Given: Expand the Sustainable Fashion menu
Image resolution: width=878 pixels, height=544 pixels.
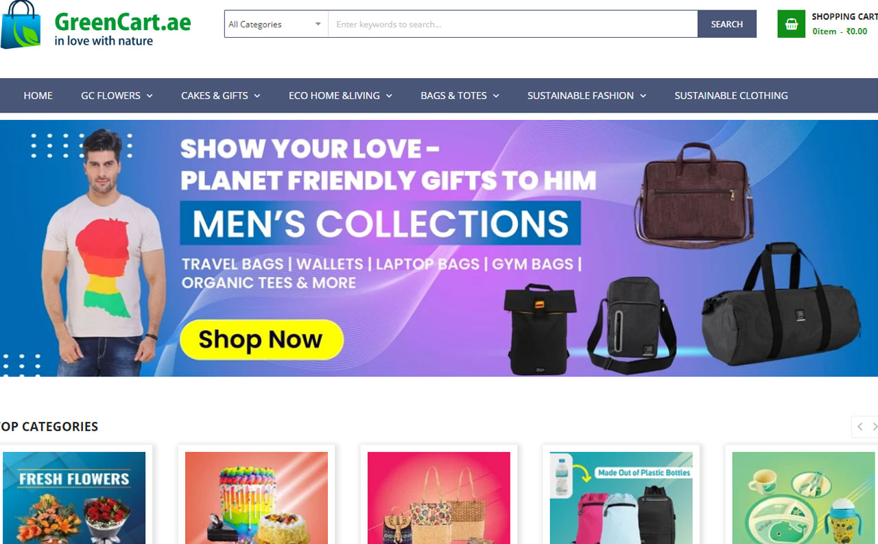Looking at the screenshot, I should (586, 95).
